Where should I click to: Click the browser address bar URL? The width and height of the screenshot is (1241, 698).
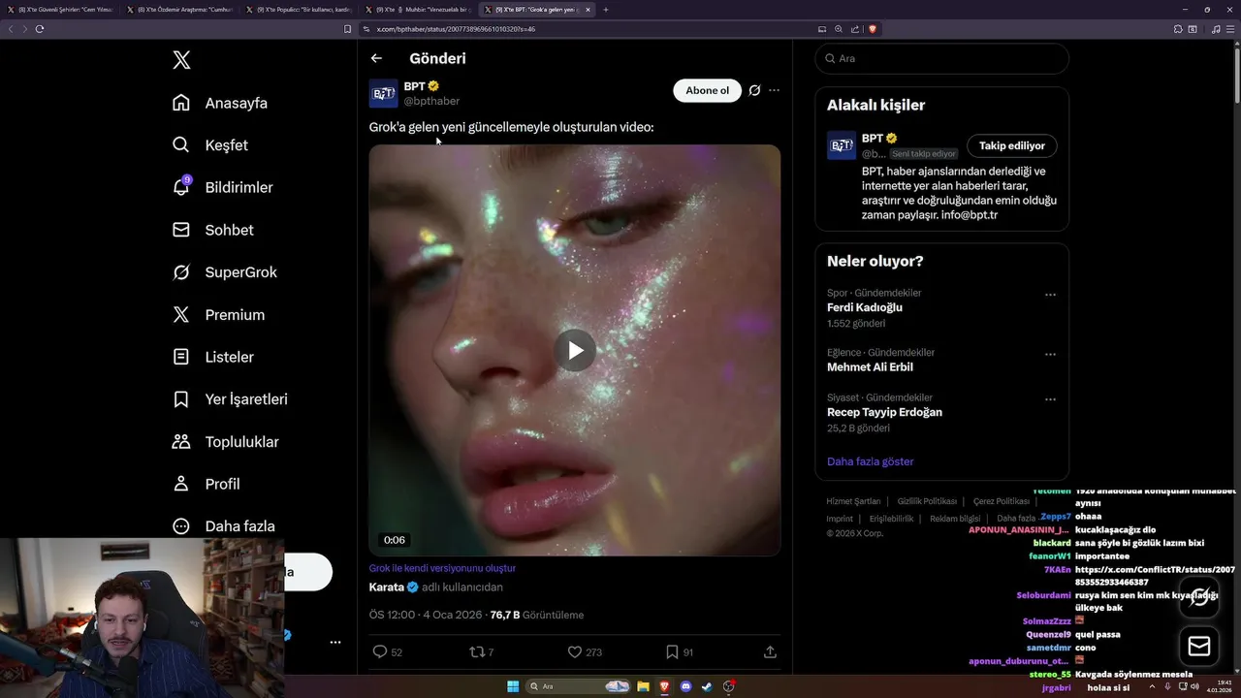point(456,29)
